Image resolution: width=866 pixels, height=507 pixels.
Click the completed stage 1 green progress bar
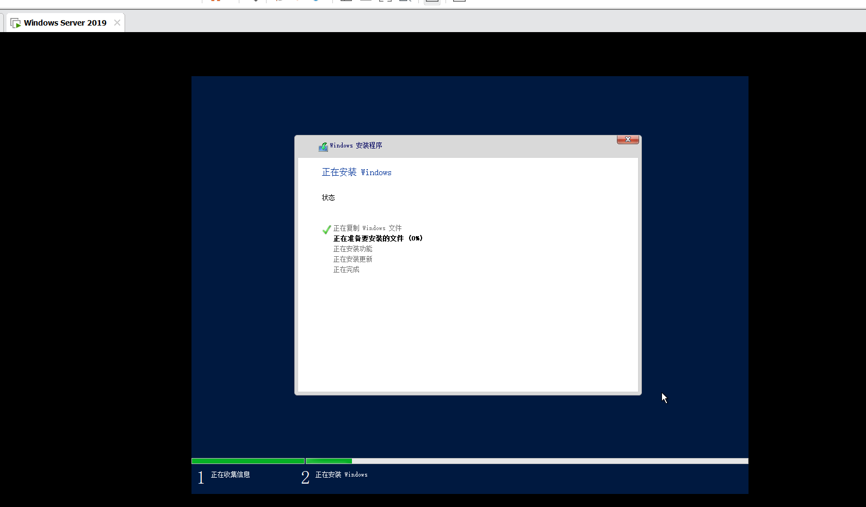pyautogui.click(x=248, y=461)
